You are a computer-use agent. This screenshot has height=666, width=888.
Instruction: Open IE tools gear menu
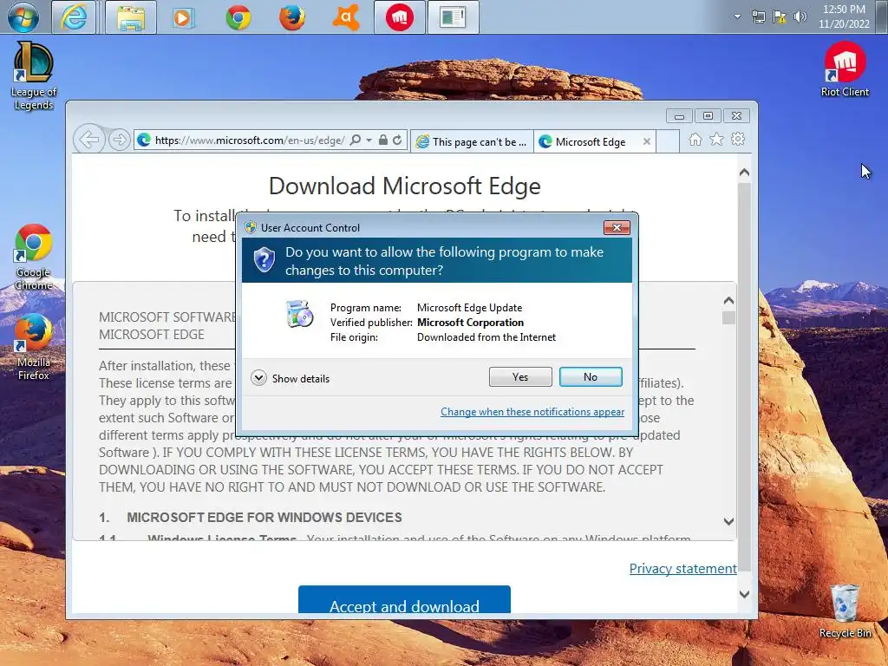click(738, 140)
